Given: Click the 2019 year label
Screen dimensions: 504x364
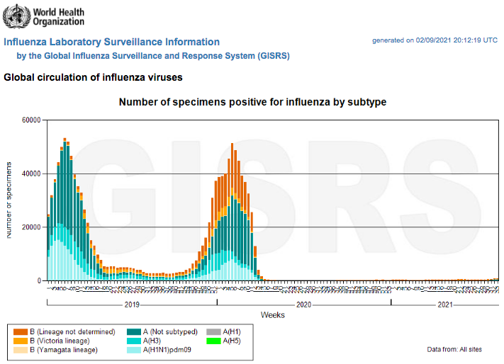Looking at the screenshot, I should tap(132, 305).
